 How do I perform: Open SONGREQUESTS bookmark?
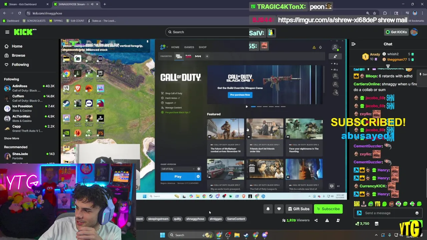coord(34,21)
